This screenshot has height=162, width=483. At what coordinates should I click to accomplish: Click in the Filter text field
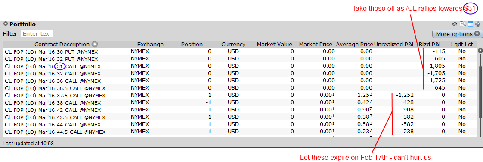coord(37,33)
